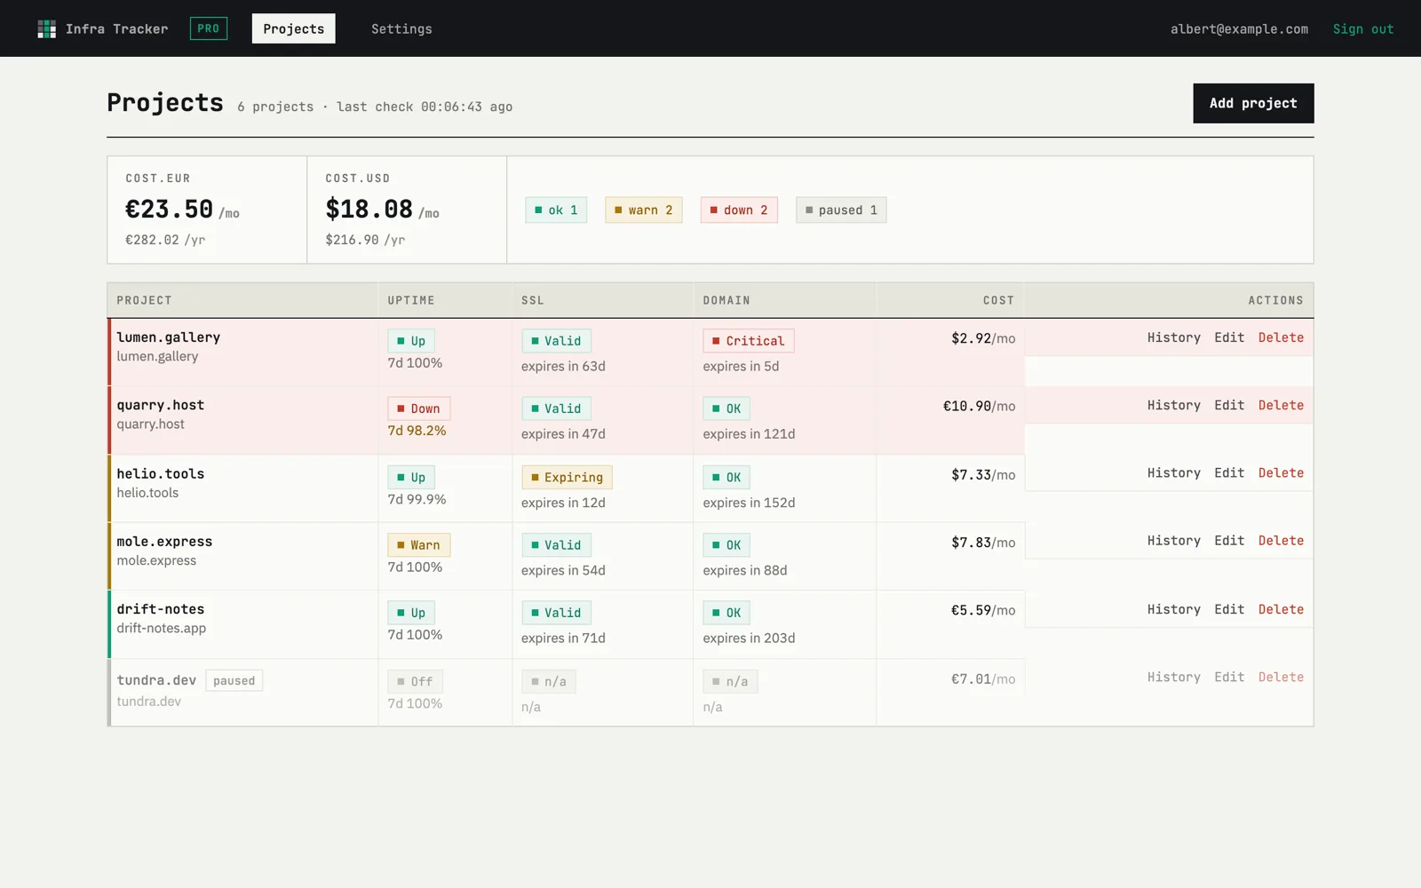
Task: Click 'expires in 5d' domain text
Action: (741, 366)
